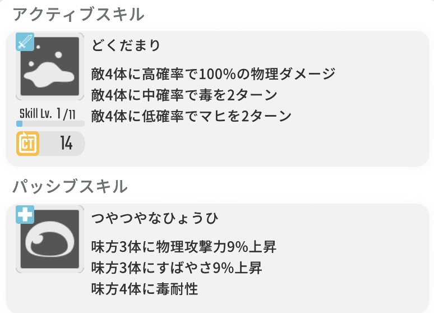
Task: Click the マヒを2ターン effect line
Action: pos(192,116)
